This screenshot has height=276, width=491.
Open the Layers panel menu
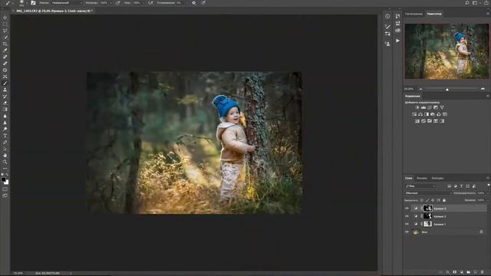488,179
